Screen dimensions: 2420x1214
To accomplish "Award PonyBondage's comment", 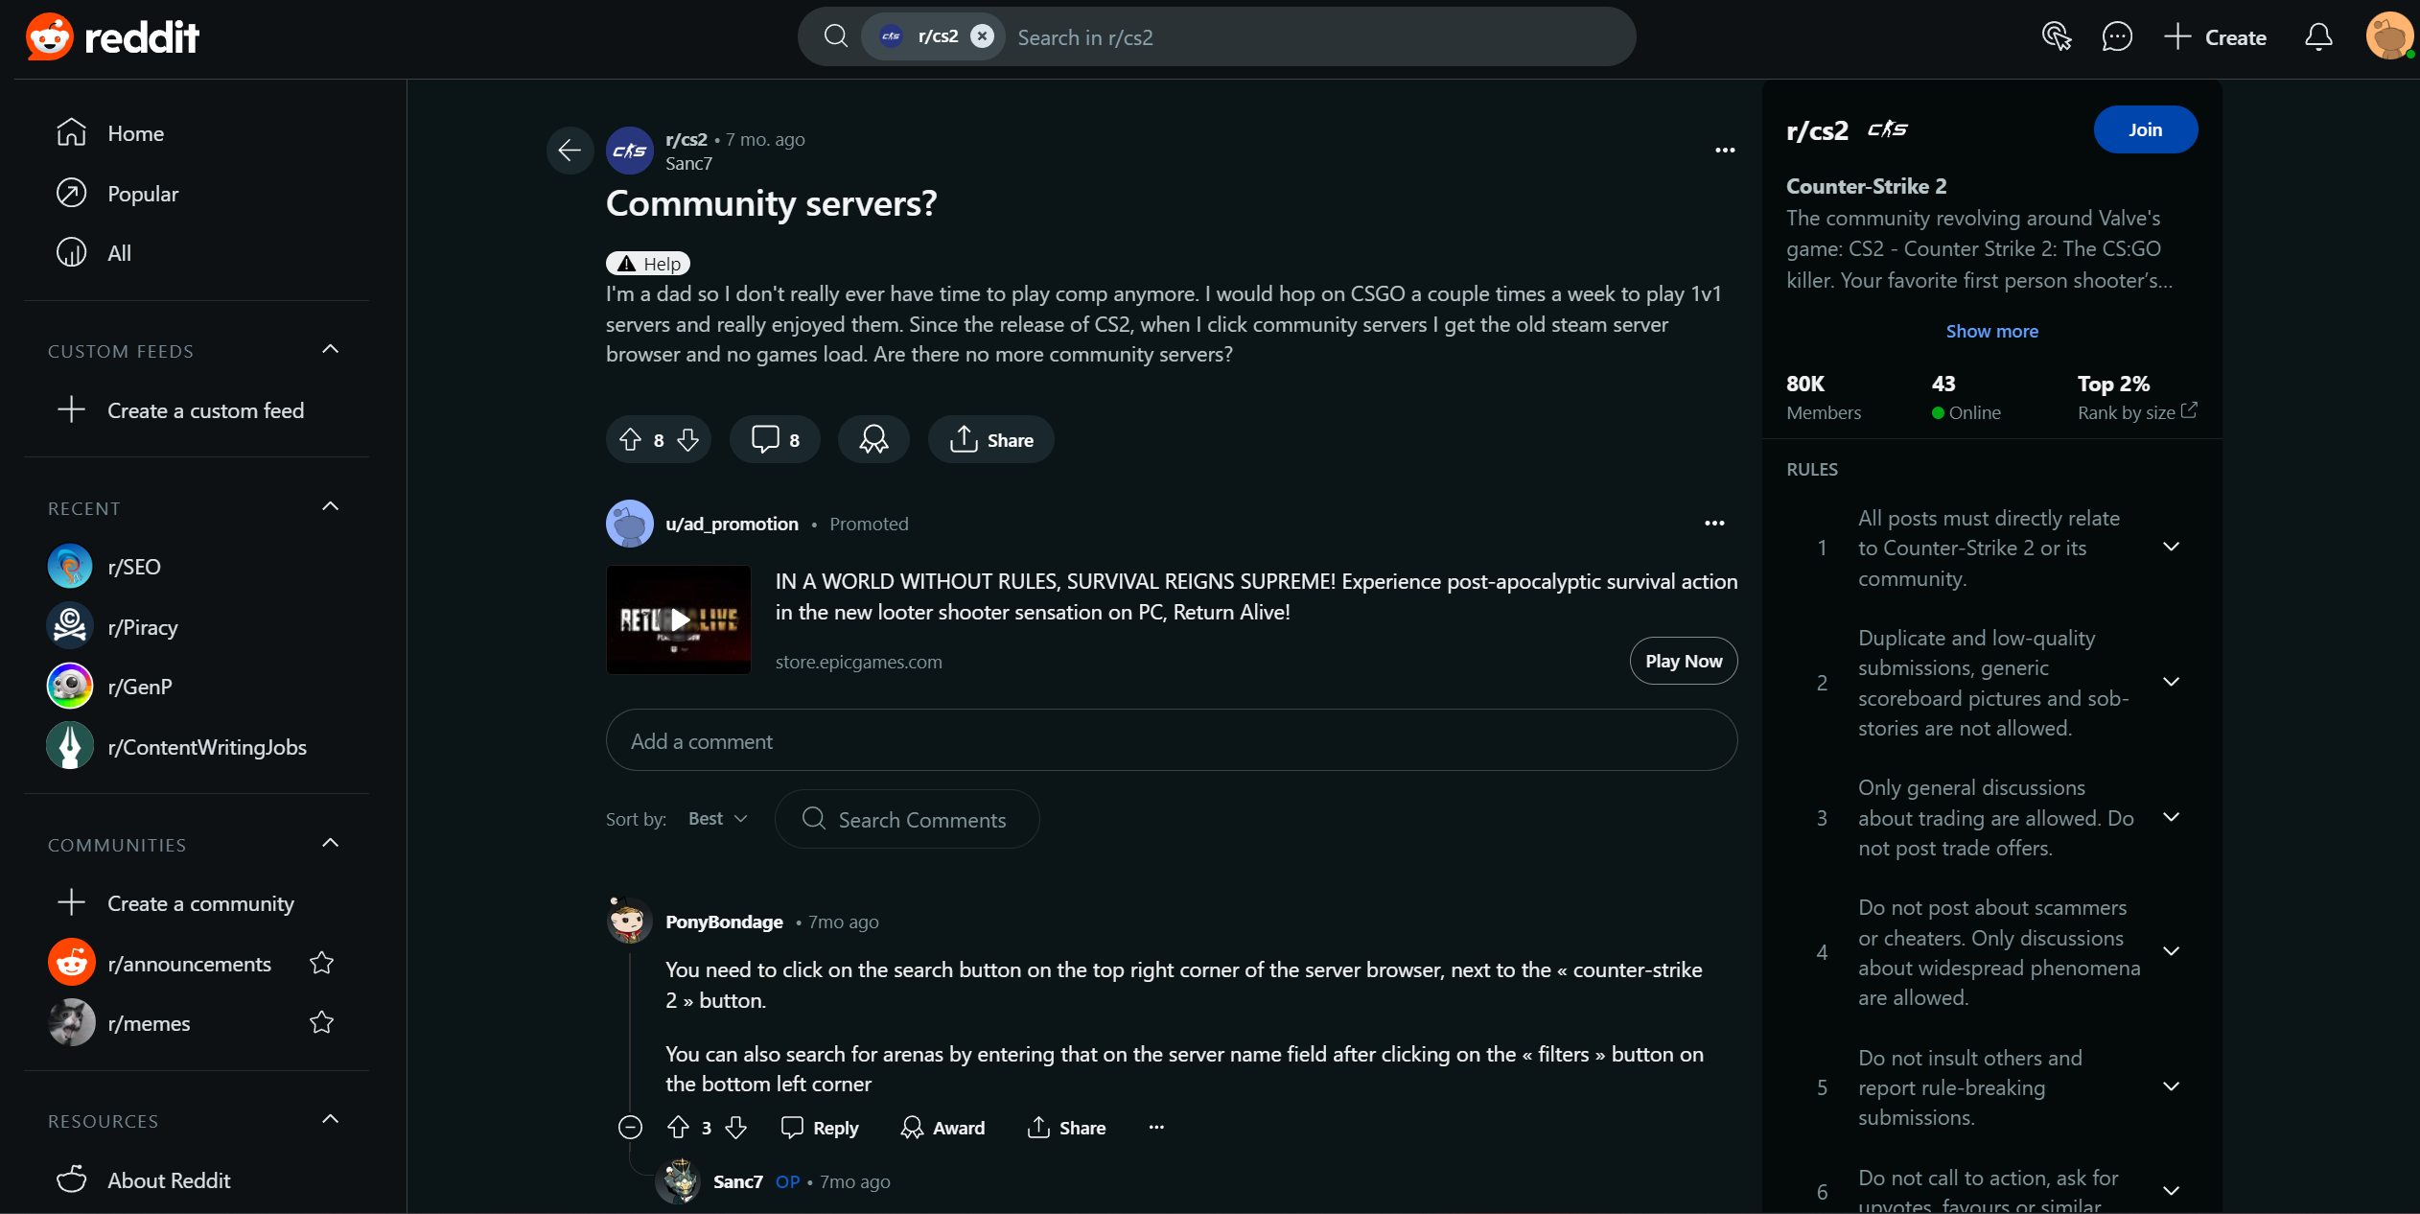I will coord(943,1128).
